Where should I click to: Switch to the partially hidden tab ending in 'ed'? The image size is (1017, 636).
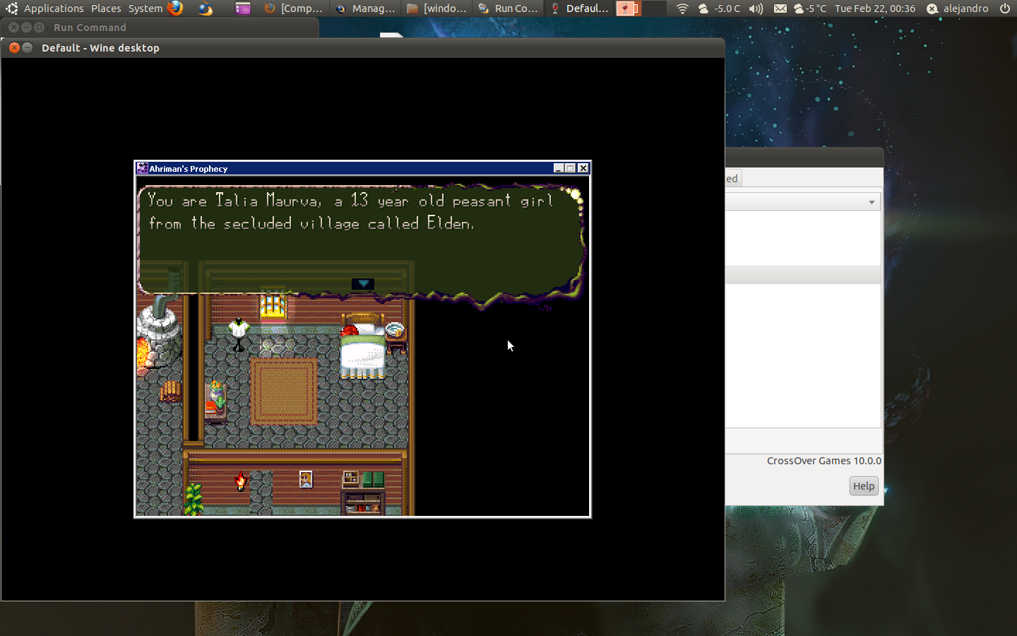click(731, 178)
